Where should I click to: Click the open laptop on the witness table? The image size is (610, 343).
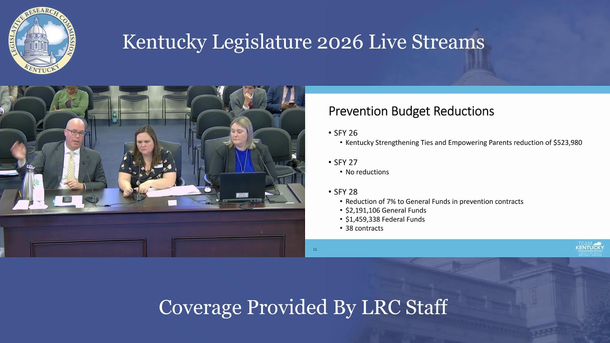point(242,186)
